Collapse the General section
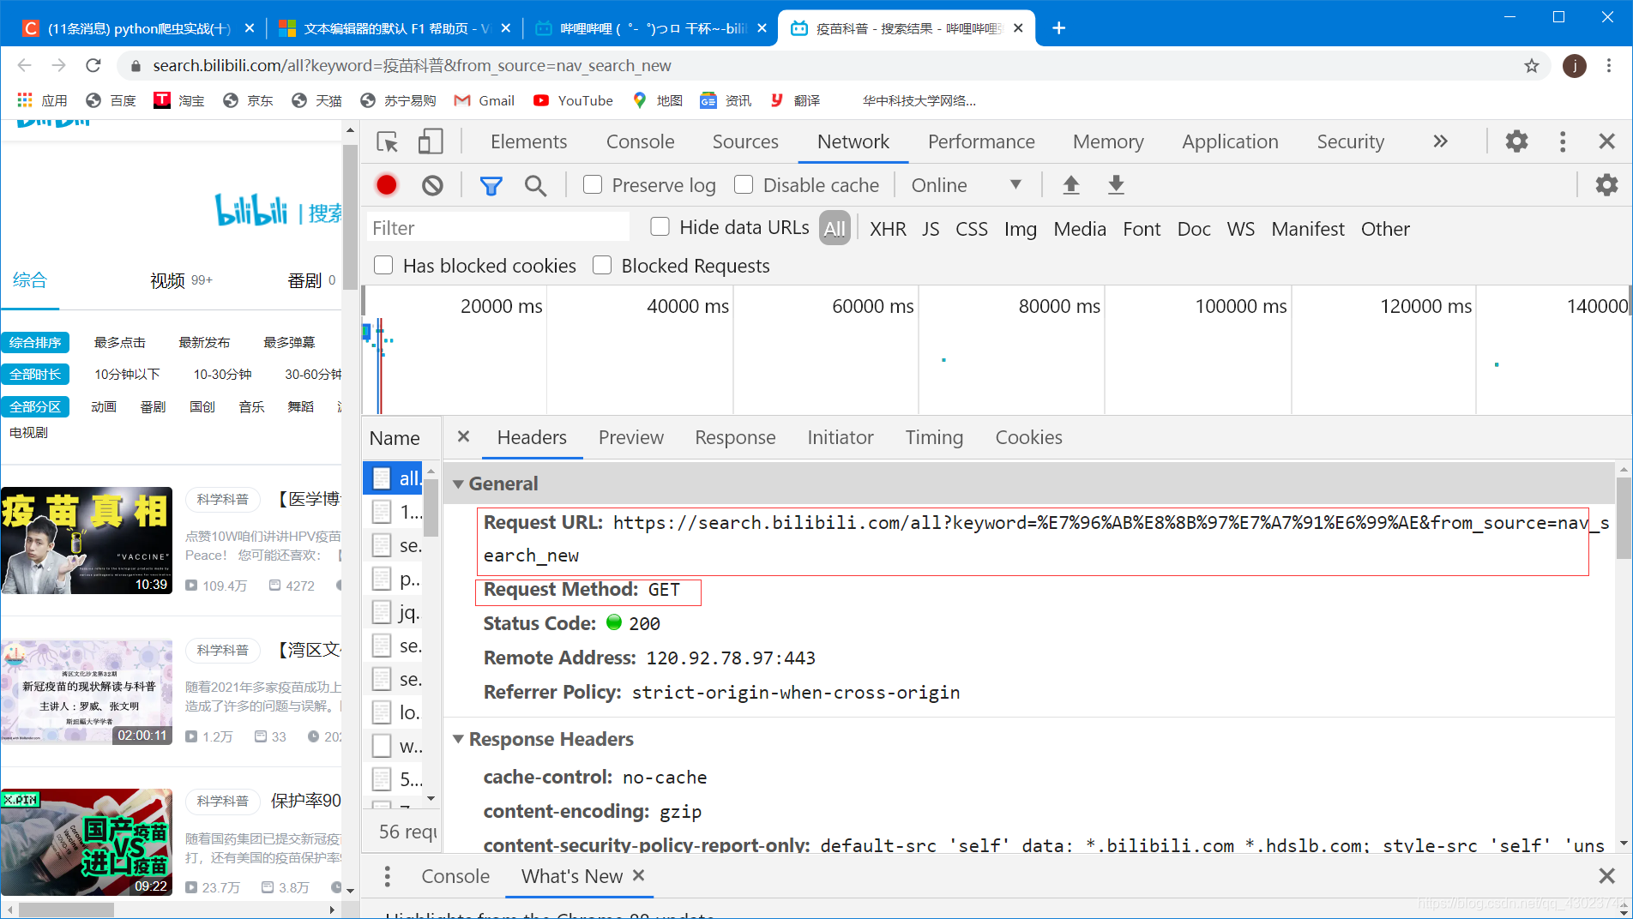 (459, 484)
